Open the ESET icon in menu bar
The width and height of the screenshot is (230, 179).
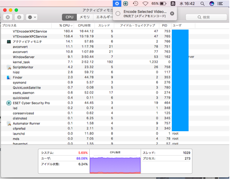coord(126,3)
